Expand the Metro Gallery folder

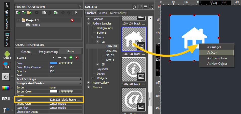click(x=89, y=83)
